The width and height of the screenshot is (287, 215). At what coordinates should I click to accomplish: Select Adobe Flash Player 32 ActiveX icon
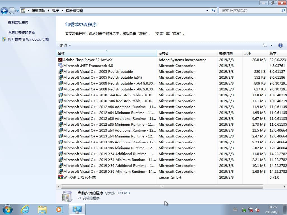(61, 60)
